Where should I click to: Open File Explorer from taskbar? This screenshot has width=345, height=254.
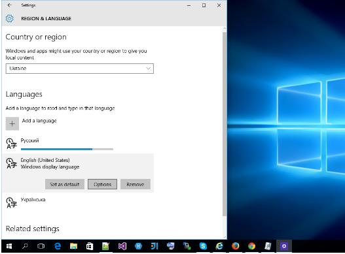[x=73, y=246]
